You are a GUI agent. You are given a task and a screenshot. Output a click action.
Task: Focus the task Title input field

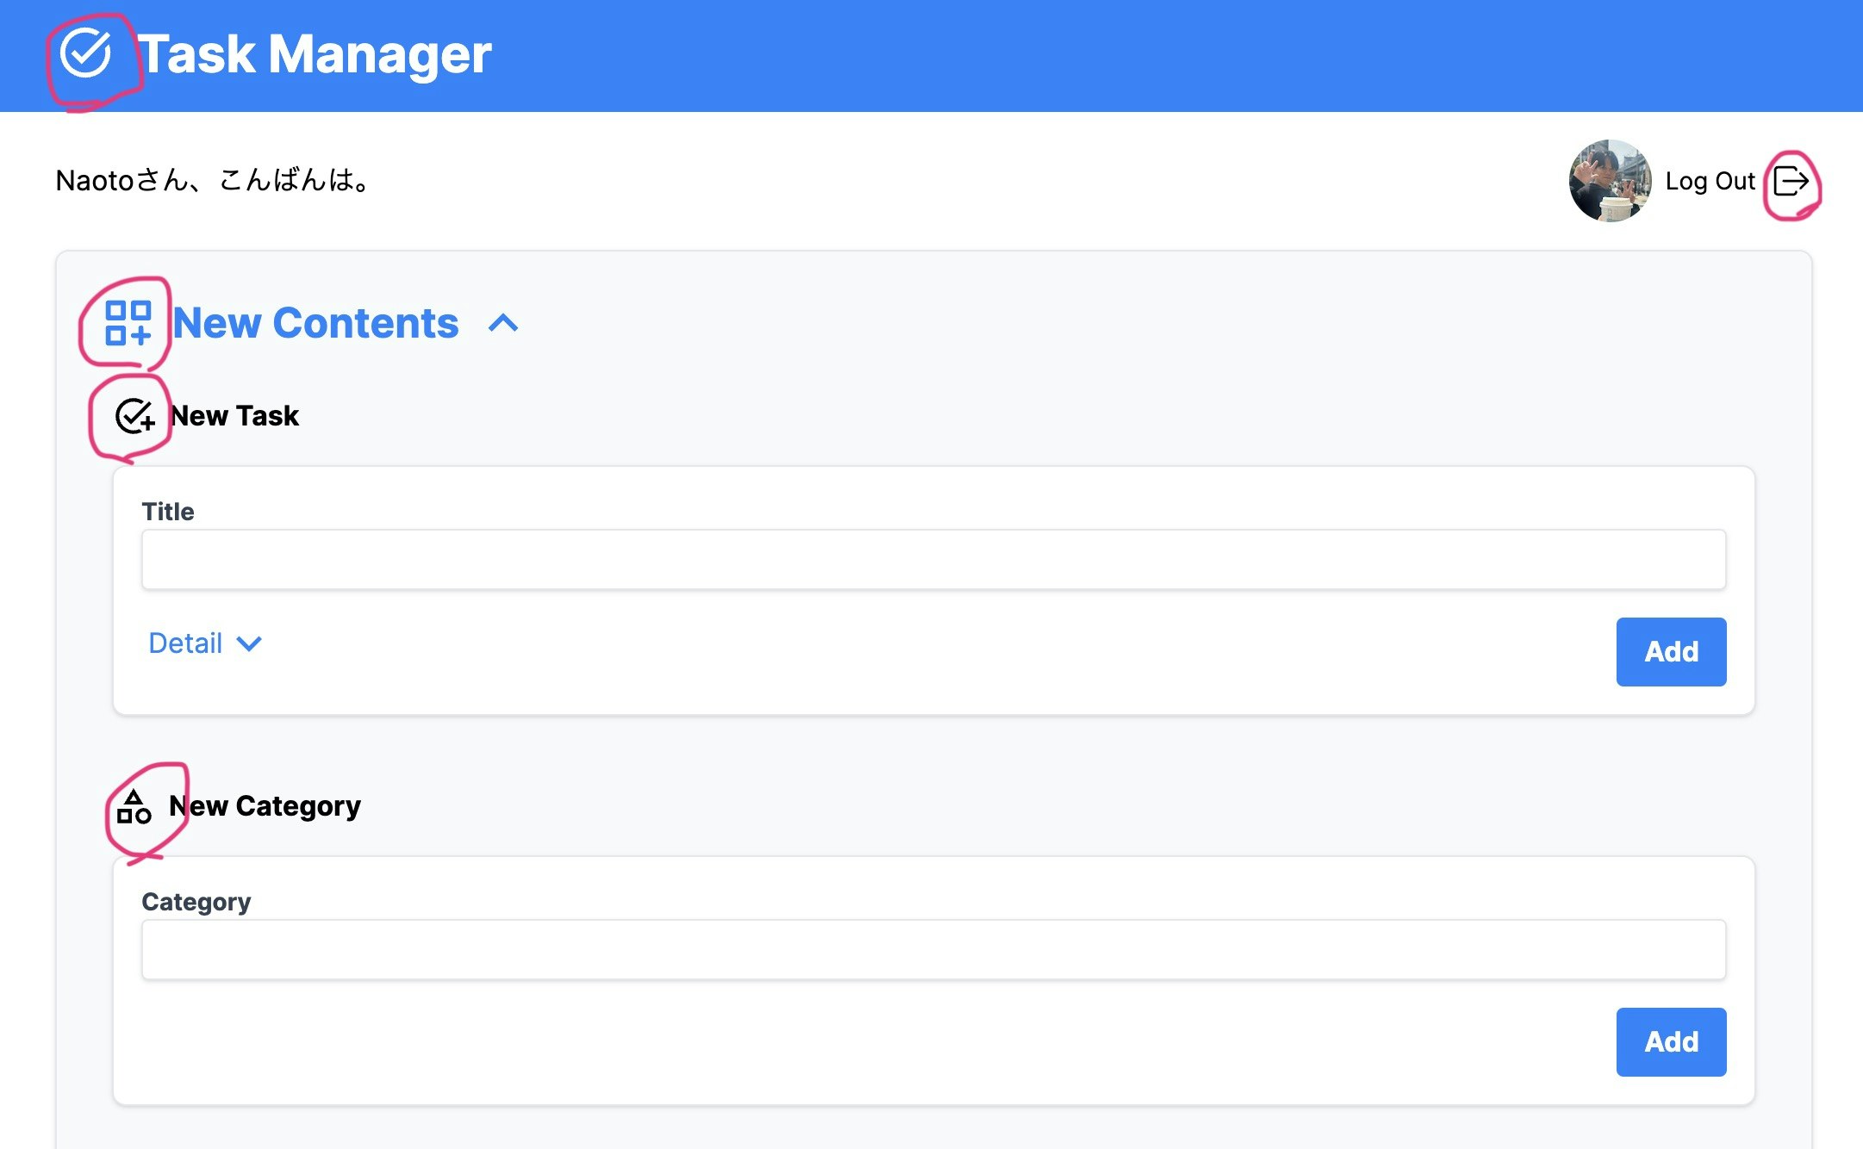933,560
